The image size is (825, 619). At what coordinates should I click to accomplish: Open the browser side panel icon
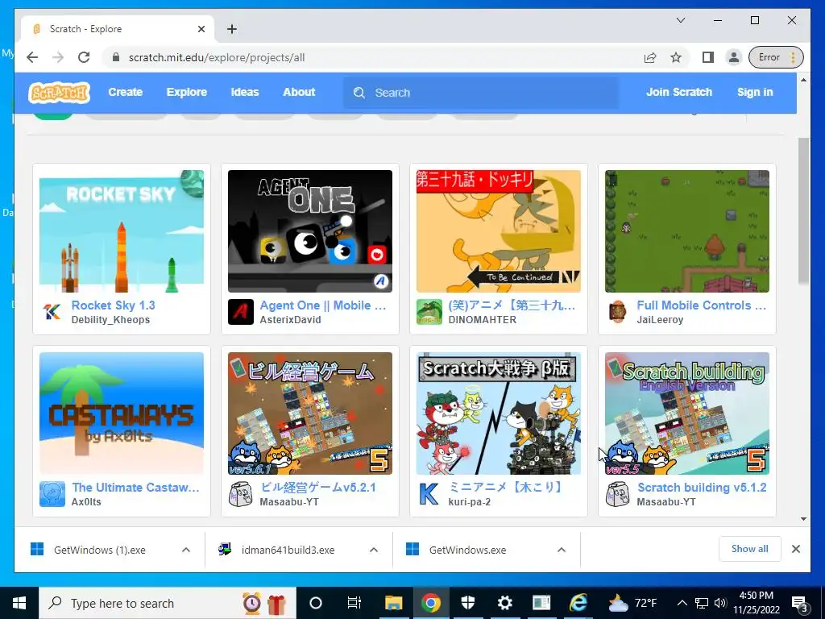pos(707,57)
